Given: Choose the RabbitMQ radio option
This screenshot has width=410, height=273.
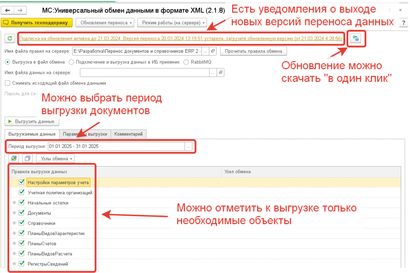Looking at the screenshot, I should [186, 62].
